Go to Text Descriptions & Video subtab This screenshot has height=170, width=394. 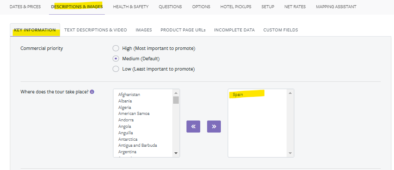tap(95, 30)
